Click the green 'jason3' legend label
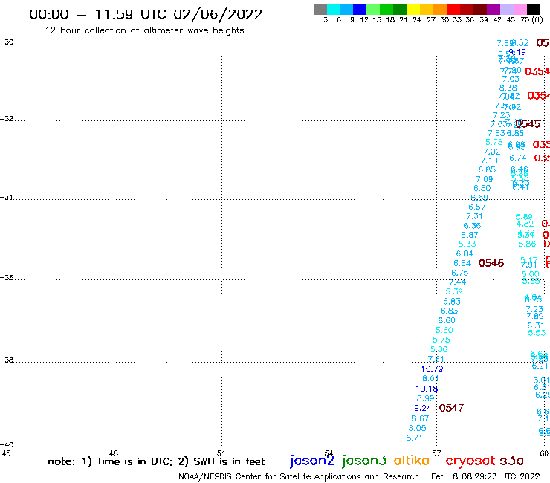The height and width of the screenshot is (483, 550). point(364,461)
